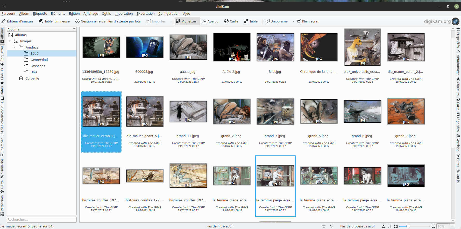
Task: Open the Métadonnées right sidebar tab
Action: click(458, 62)
